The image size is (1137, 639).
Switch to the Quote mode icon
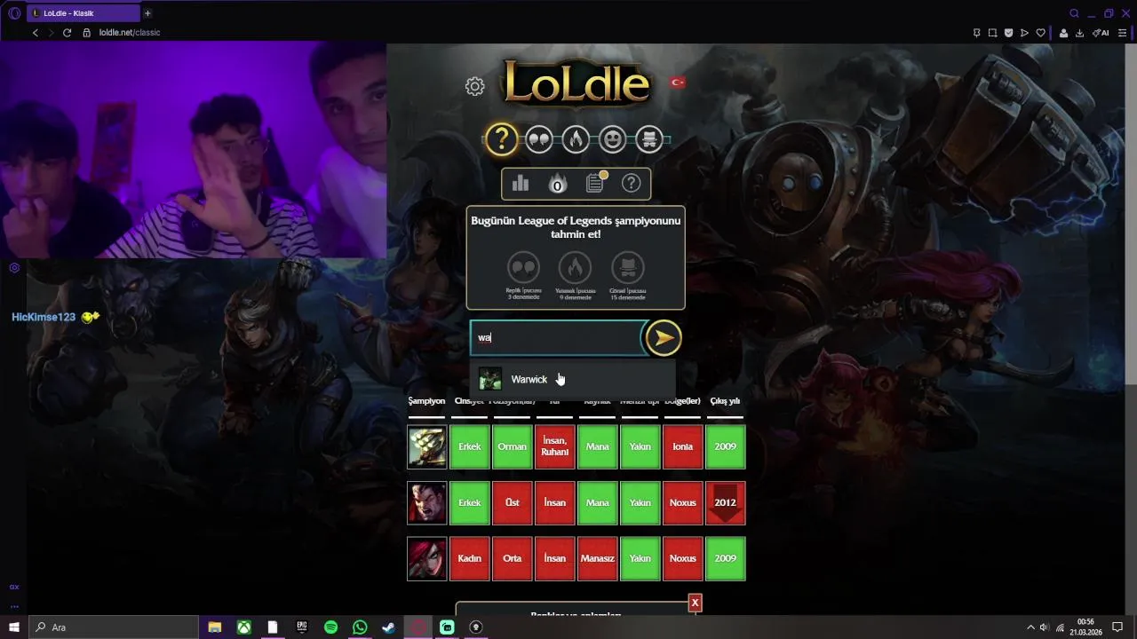[x=539, y=139]
